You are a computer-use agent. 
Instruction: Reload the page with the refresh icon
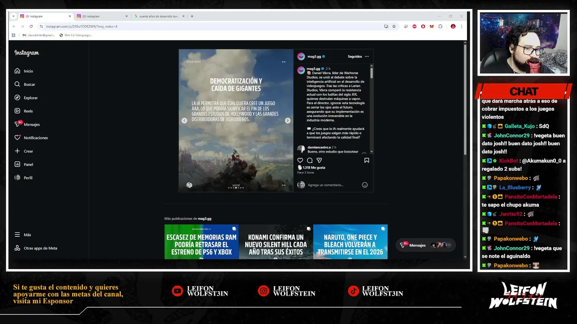pyautogui.click(x=31, y=27)
